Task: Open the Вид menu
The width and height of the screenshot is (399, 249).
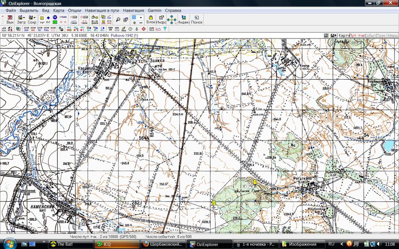Action: click(x=46, y=10)
